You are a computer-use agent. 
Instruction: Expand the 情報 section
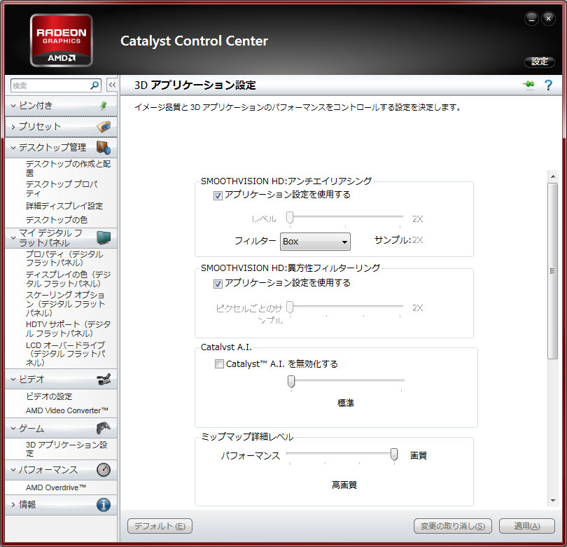tap(13, 505)
